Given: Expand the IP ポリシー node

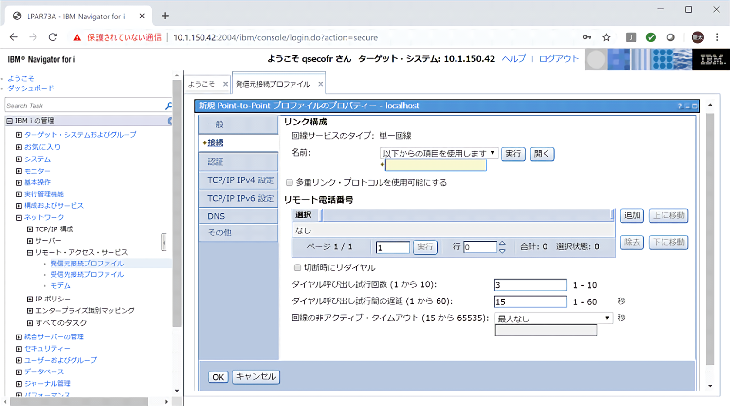Looking at the screenshot, I should 30,299.
